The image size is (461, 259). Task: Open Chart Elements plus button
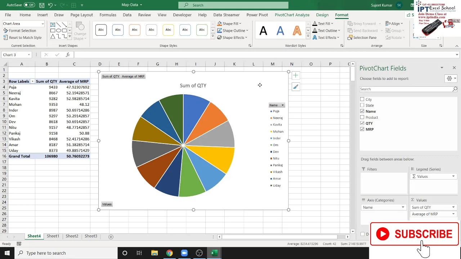pos(295,75)
